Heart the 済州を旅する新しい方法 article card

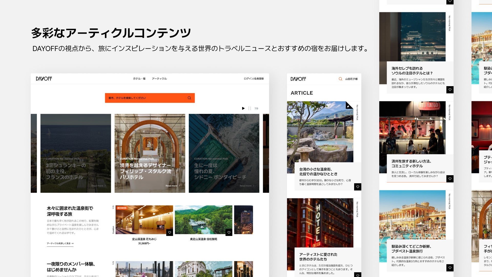tap(450, 179)
